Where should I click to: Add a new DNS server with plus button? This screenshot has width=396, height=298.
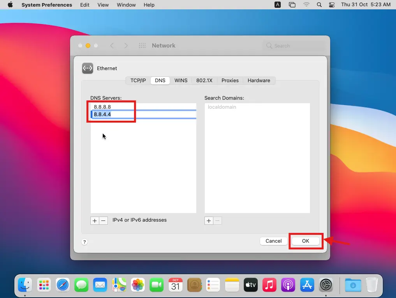tap(95, 220)
